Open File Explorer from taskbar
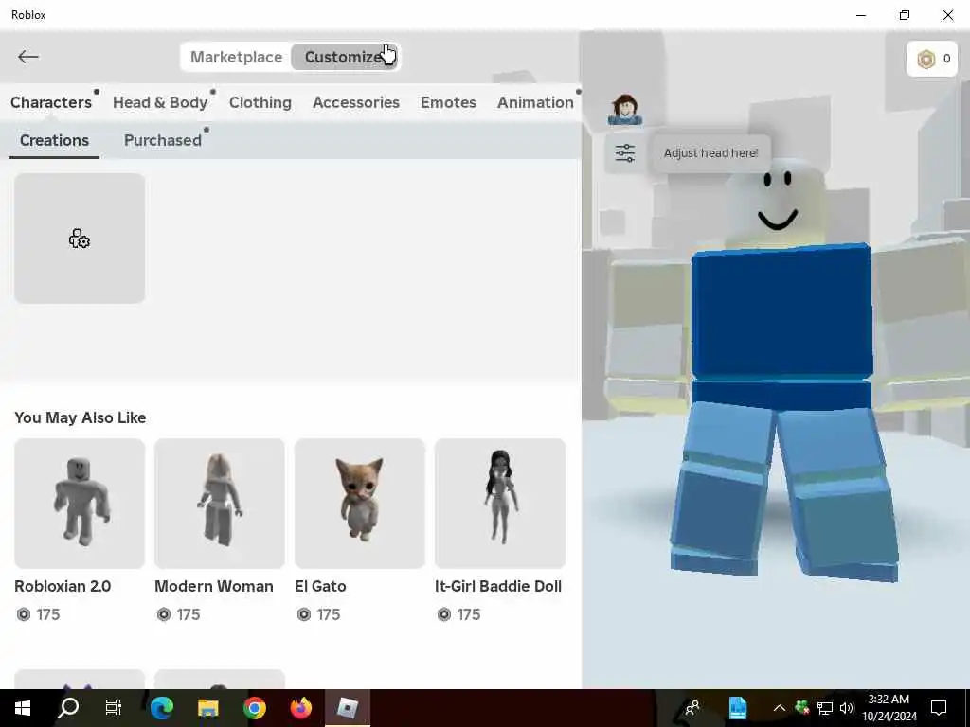The height and width of the screenshot is (727, 970). pyautogui.click(x=207, y=708)
